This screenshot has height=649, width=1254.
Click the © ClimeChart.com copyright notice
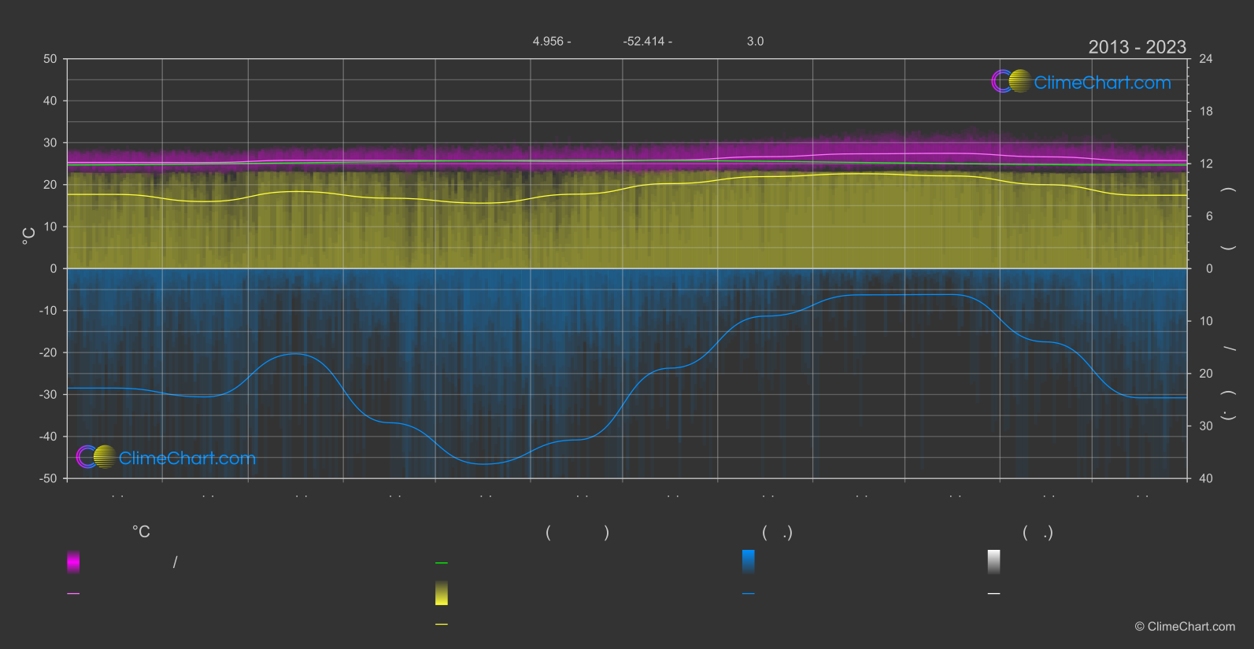pyautogui.click(x=1185, y=627)
